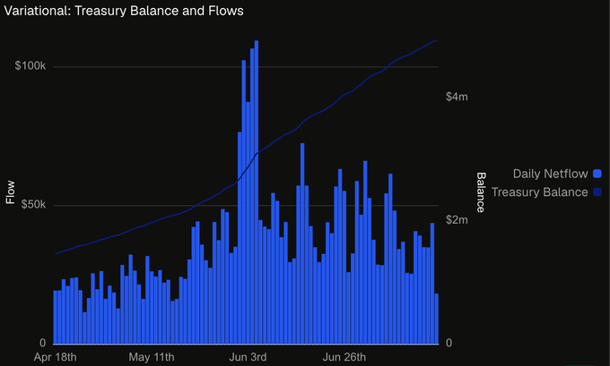Screen dimensions: 610x366
Task: Click the Balance axis title
Action: pos(481,192)
